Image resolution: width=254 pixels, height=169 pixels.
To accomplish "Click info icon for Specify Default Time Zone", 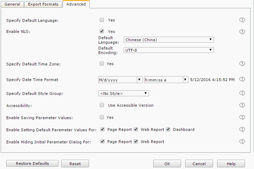I will click(x=242, y=64).
